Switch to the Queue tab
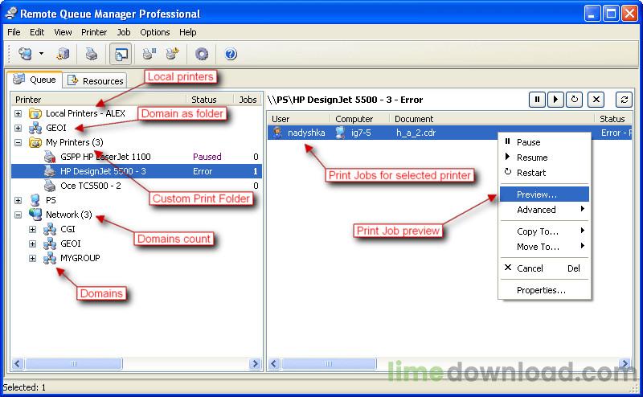The image size is (643, 397). (35, 79)
